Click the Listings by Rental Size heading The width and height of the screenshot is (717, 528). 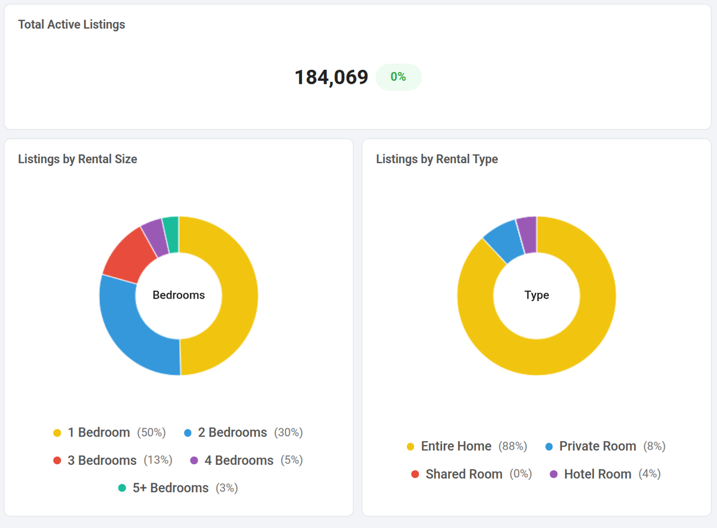[x=78, y=159]
